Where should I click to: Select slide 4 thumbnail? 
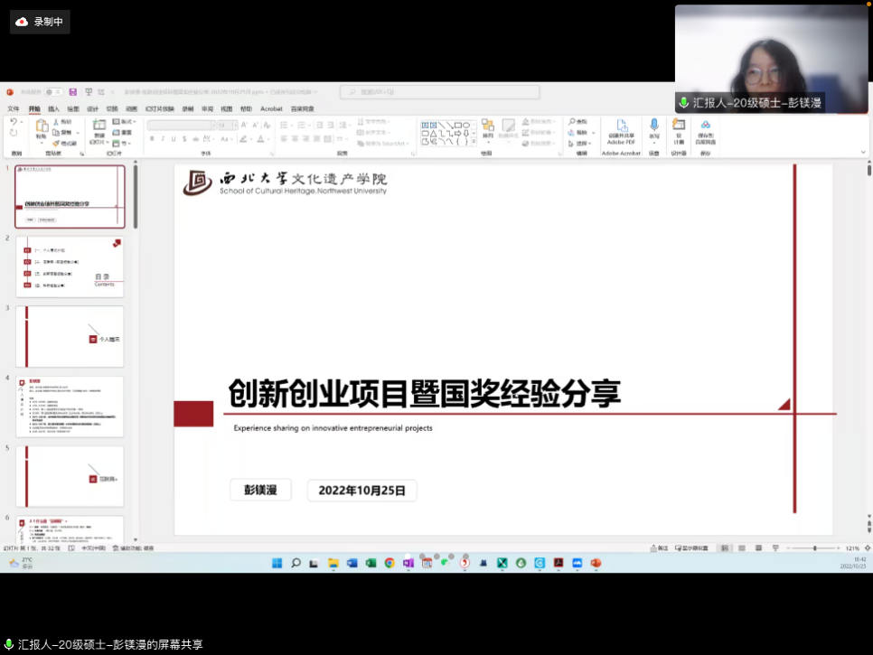(x=70, y=407)
